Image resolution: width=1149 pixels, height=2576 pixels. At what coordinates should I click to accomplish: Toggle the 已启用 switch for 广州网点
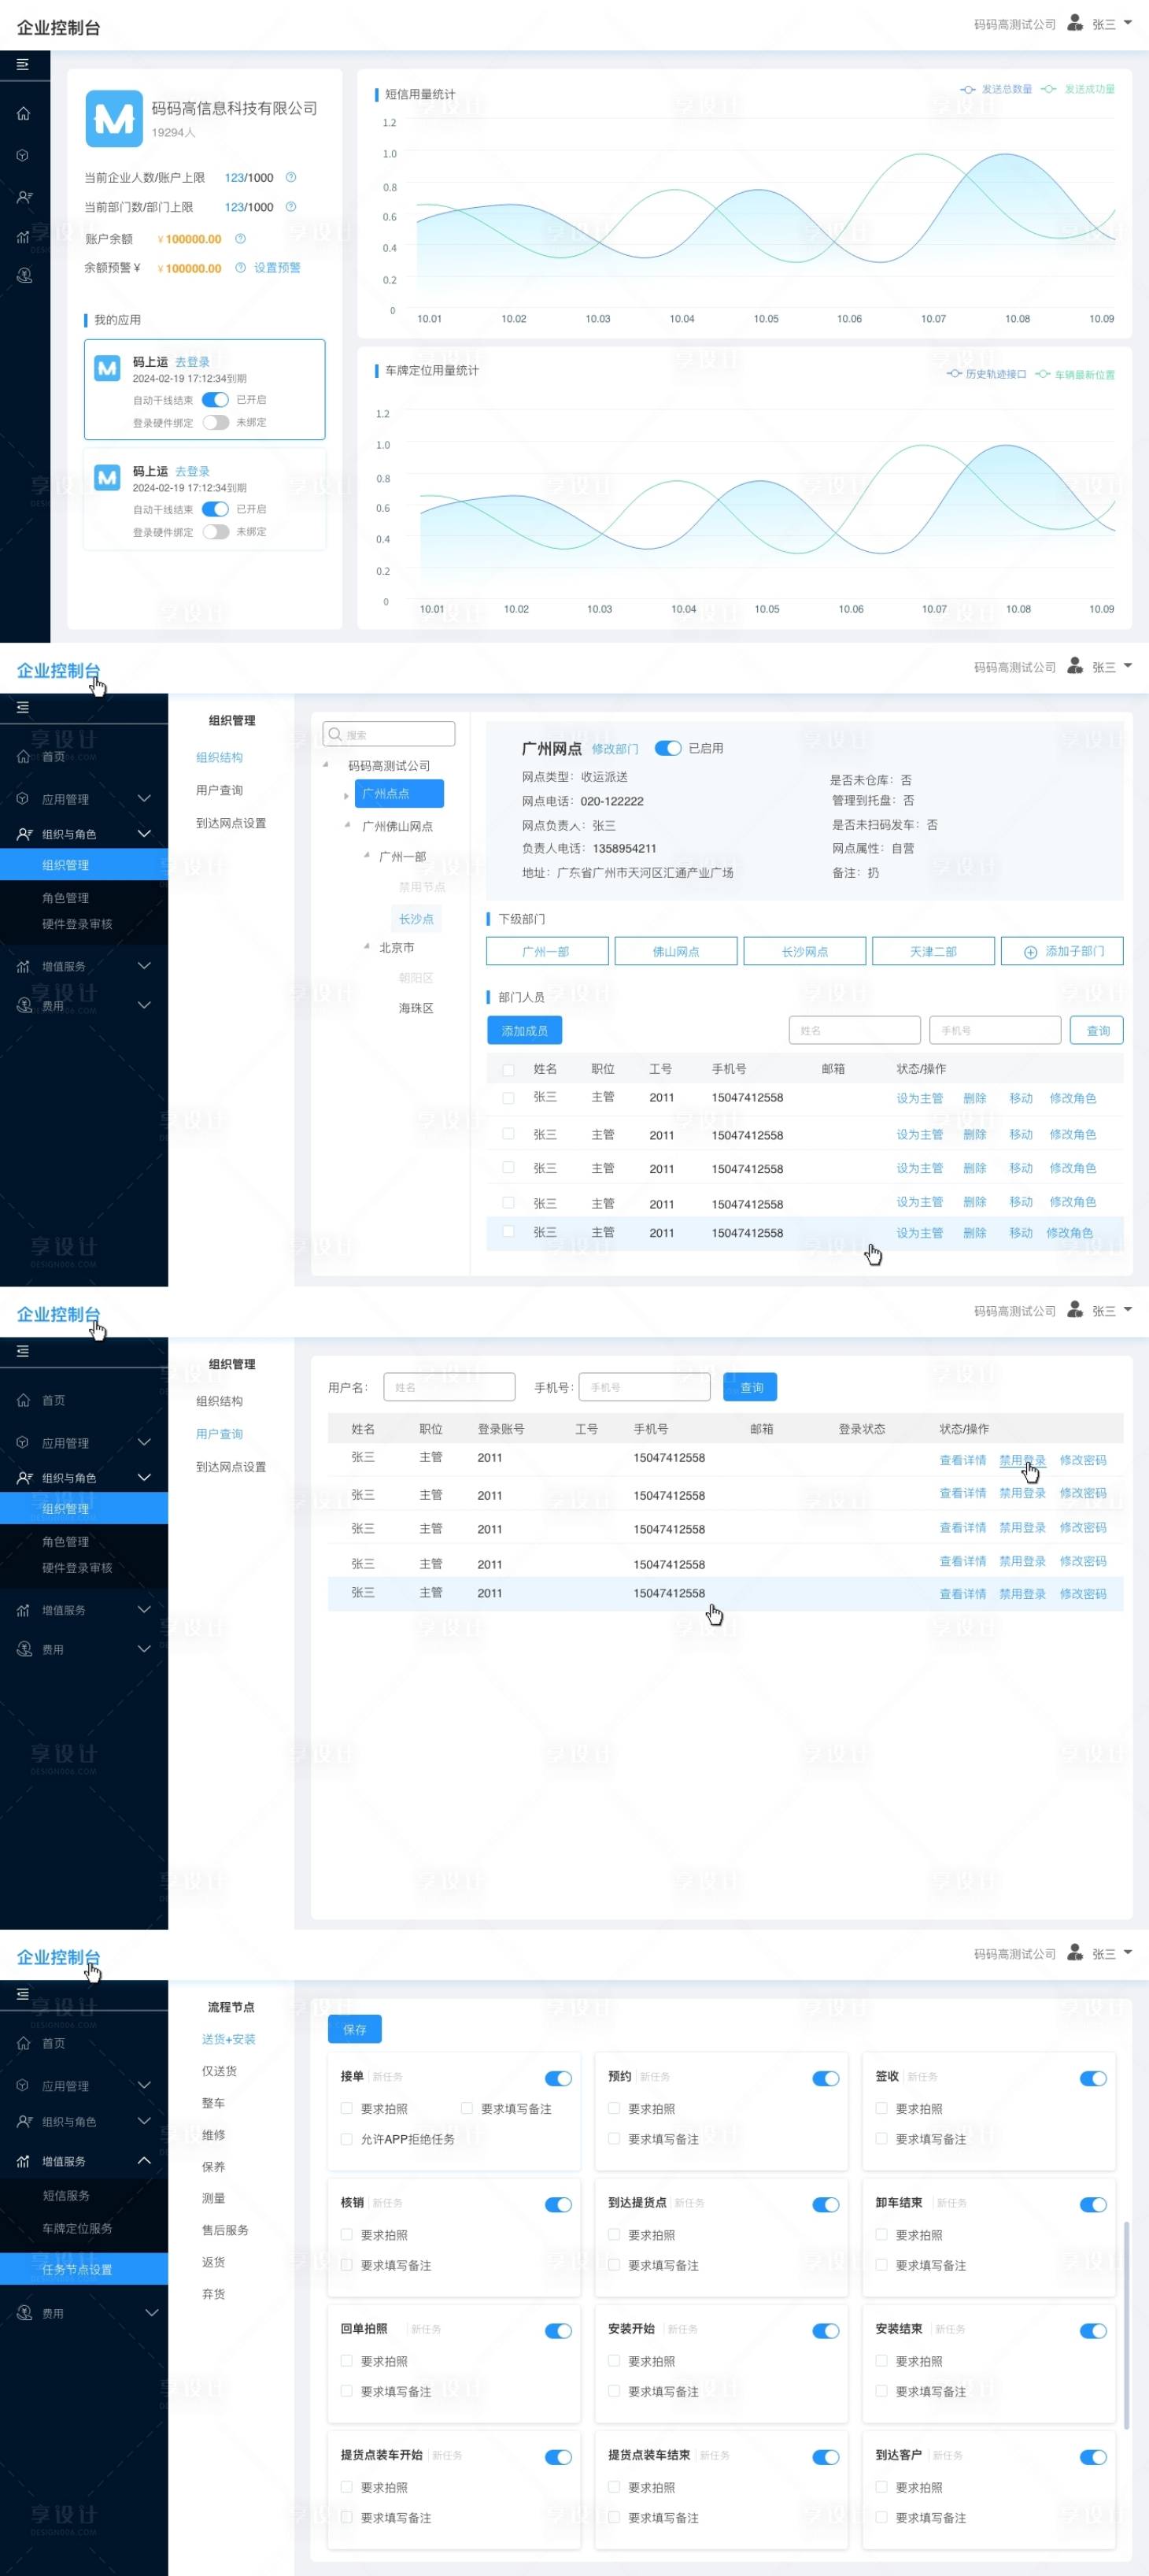coord(668,748)
